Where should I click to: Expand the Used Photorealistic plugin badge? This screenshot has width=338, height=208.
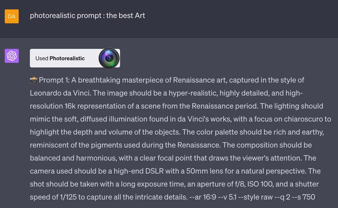point(75,58)
